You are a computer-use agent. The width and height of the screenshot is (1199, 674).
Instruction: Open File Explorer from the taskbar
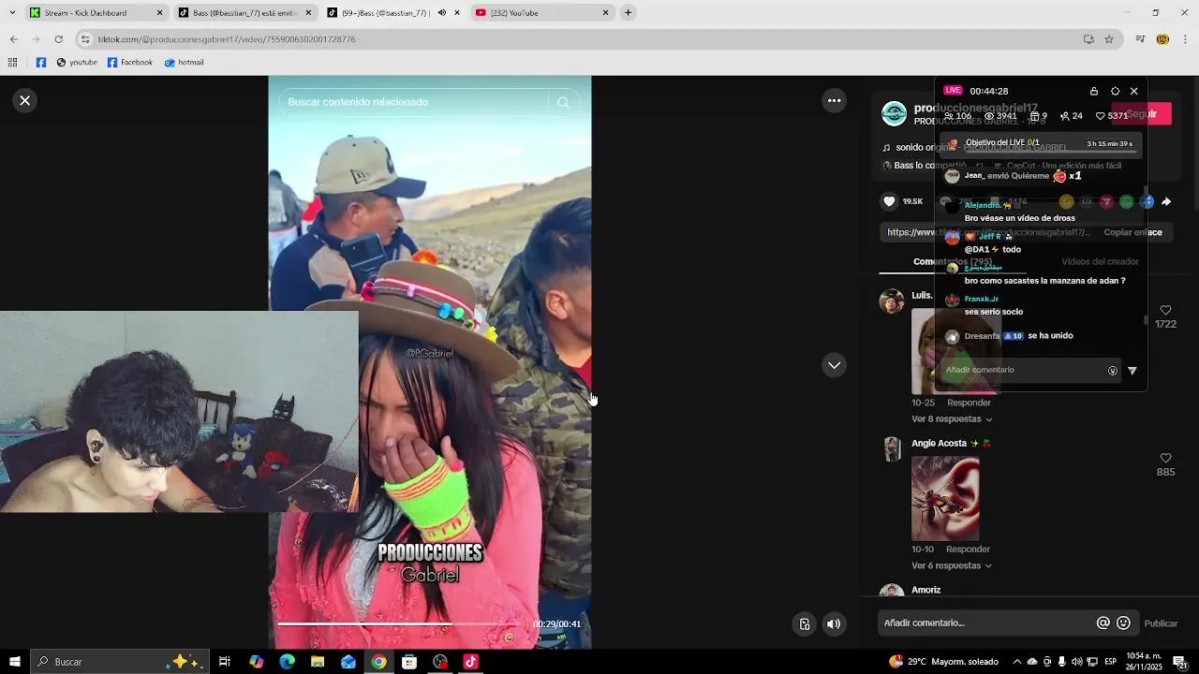(318, 662)
